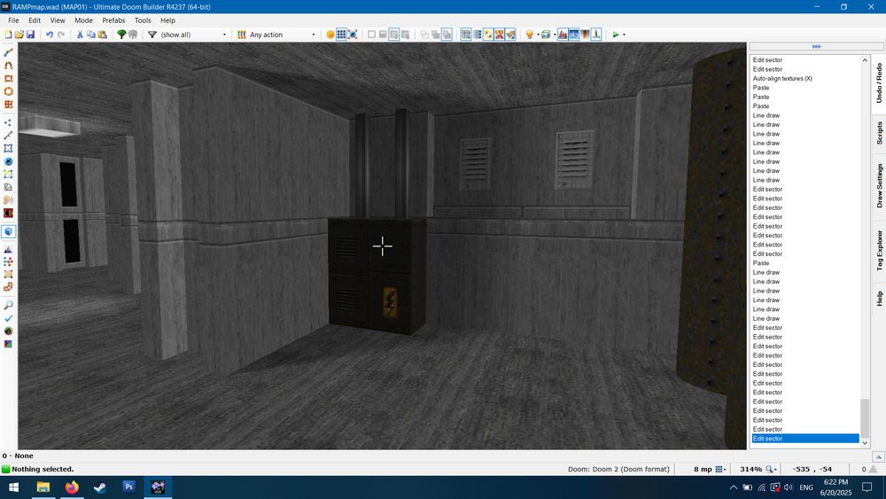Paste from clipboard in the toolbar

click(x=102, y=35)
